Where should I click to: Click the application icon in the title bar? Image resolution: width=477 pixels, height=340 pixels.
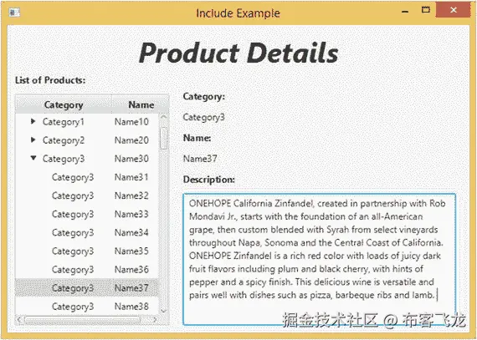click(14, 13)
